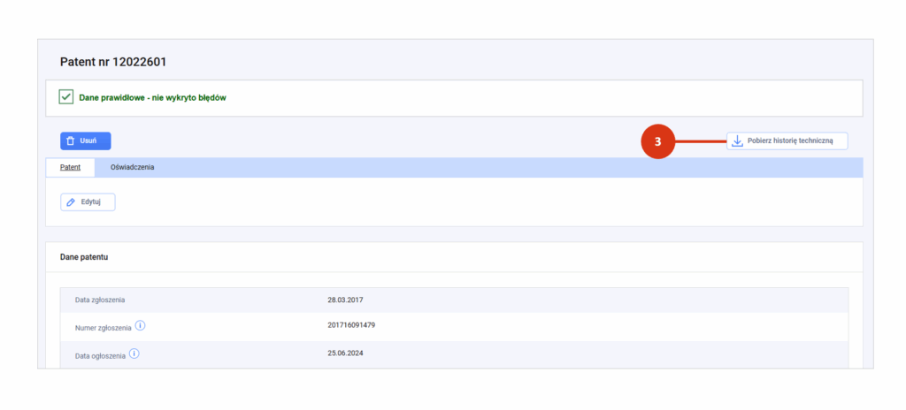This screenshot has width=906, height=410.
Task: Click the Edytuj button label
Action: [x=91, y=202]
